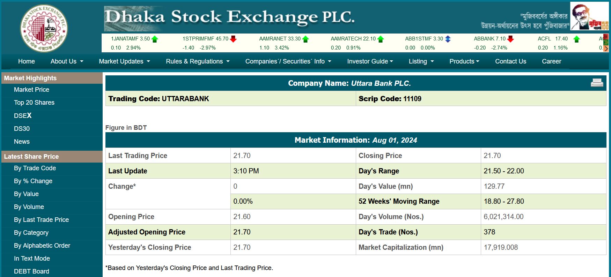Click the Mujib 100 portrait logo

tap(589, 16)
